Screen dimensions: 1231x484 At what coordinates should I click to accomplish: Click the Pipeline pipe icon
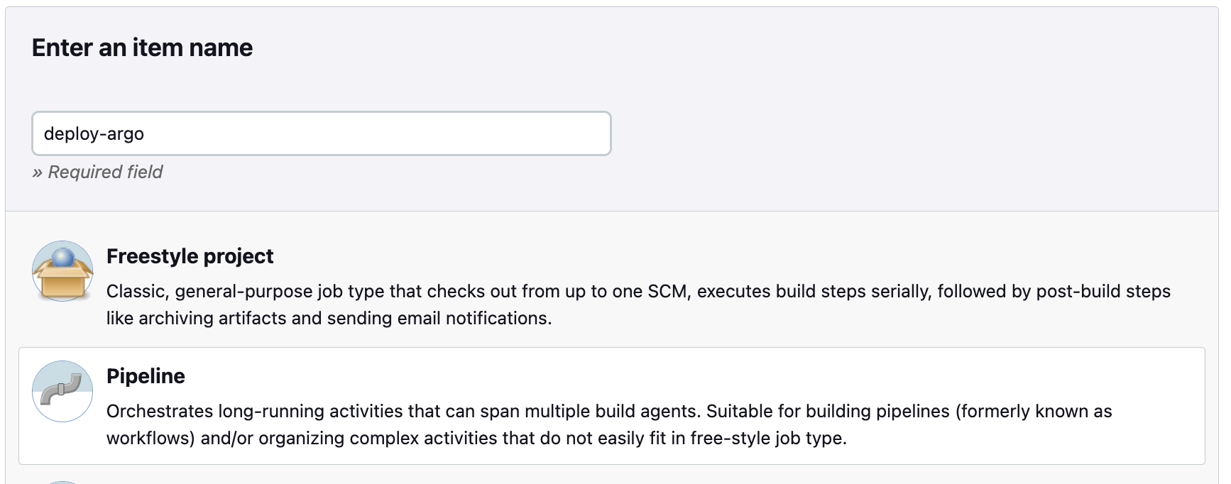coord(62,391)
